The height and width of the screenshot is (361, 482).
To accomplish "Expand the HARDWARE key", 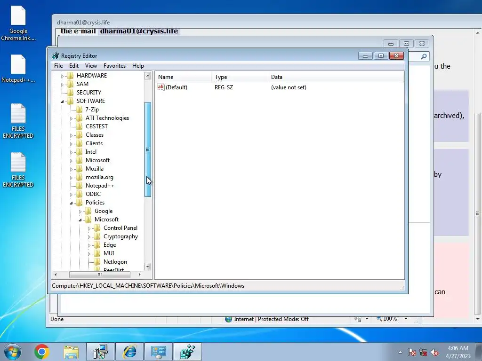I will point(62,76).
